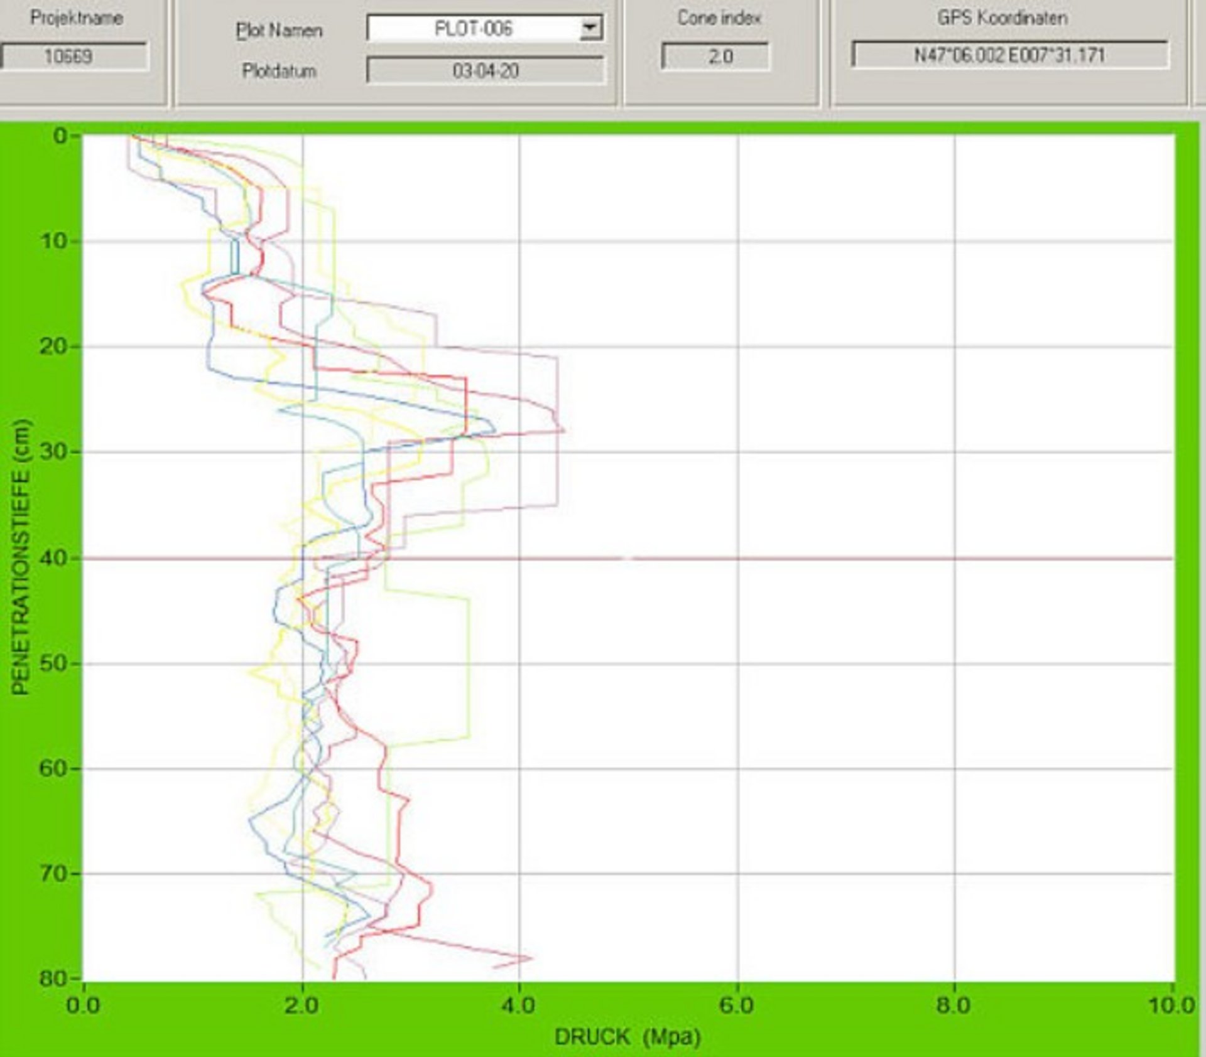Click the GPS Koordinaten heading
Image resolution: width=1206 pixels, height=1057 pixels.
point(1002,18)
